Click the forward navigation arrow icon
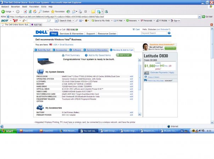Viewport: 214px width, 159px height. (x=18, y=12)
